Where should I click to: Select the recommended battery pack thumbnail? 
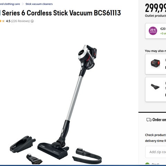coord(155,64)
